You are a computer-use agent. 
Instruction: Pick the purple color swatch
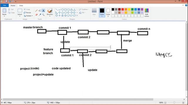coord(142,9)
